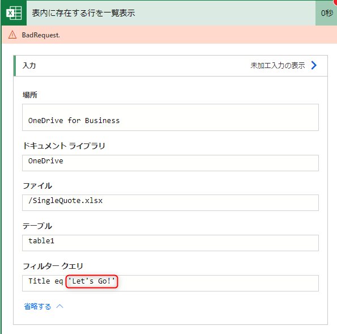Select the ファイル field /SingleQuote.xlsx
The height and width of the screenshot is (334, 337).
point(170,202)
